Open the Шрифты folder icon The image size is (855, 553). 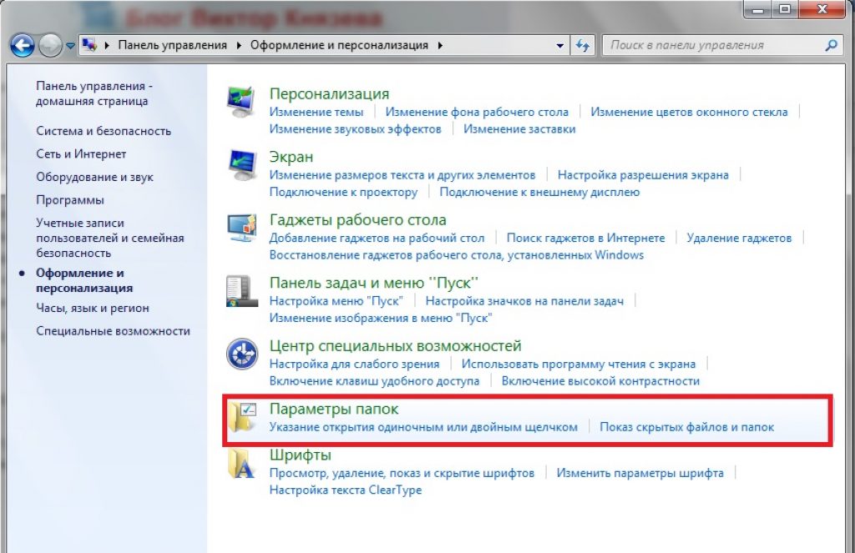[x=241, y=464]
